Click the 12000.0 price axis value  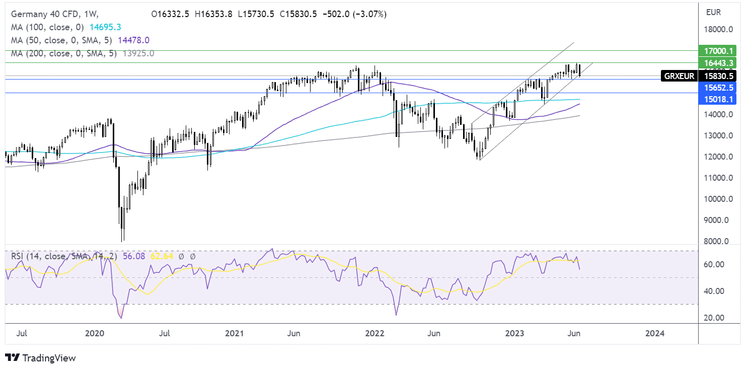pyautogui.click(x=718, y=157)
